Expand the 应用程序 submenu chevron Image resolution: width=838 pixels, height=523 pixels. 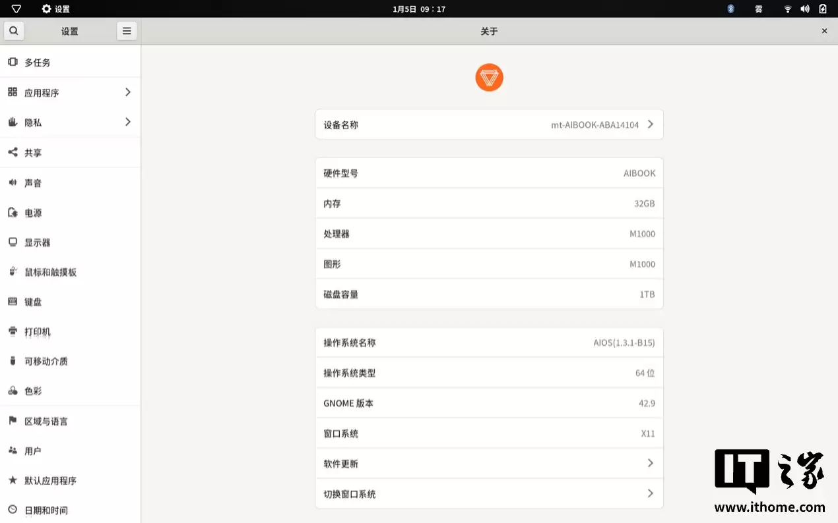point(128,92)
